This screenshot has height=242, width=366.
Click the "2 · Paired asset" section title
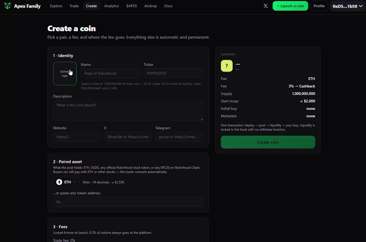point(67,162)
